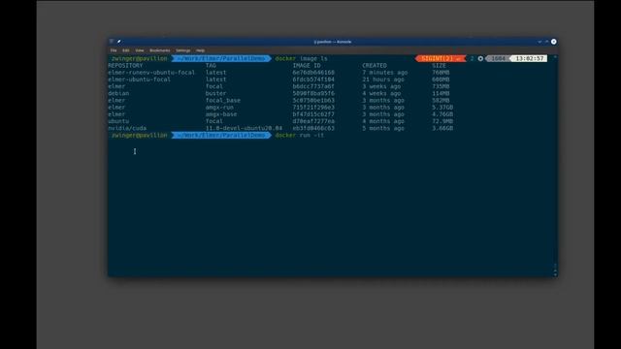
Task: Close the Konsole window
Action: [x=554, y=42]
